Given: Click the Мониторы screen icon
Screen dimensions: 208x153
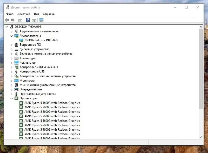Looking at the screenshot, I should pos(16,81).
